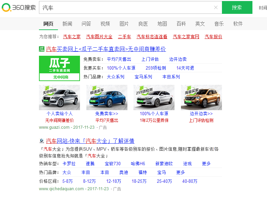Click the 360搜索 logo
Screen dimensions: 267x199
[x=19, y=7]
